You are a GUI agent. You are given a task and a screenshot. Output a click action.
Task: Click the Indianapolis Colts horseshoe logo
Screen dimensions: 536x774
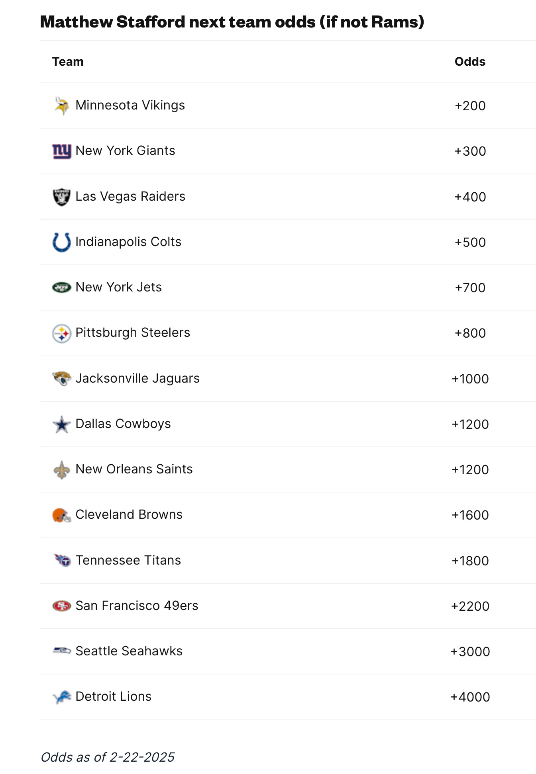click(62, 242)
